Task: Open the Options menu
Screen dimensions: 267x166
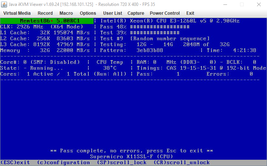Action: pos(88,13)
